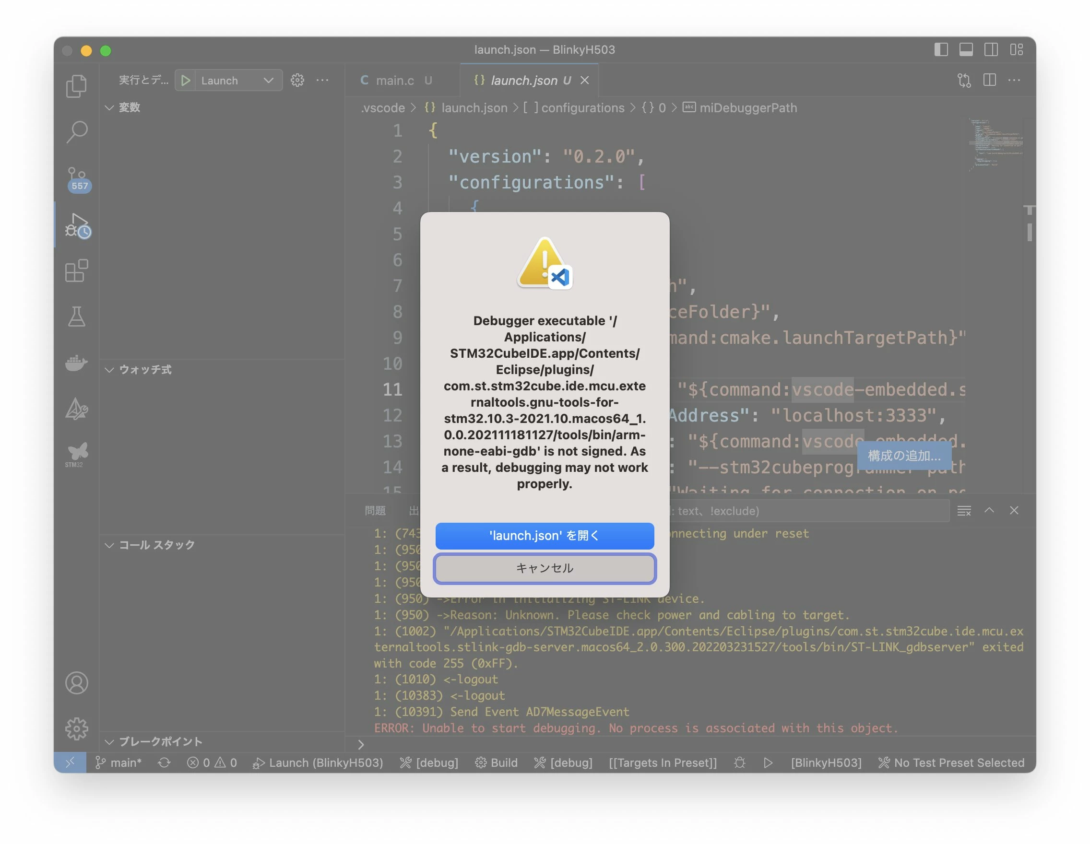The width and height of the screenshot is (1090, 844).
Task: Click Launch (BlinkyH503) in status bar
Action: 318,762
